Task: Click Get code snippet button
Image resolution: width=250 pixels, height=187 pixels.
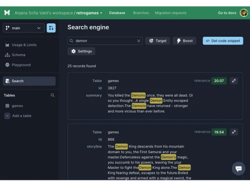Action: [223, 41]
